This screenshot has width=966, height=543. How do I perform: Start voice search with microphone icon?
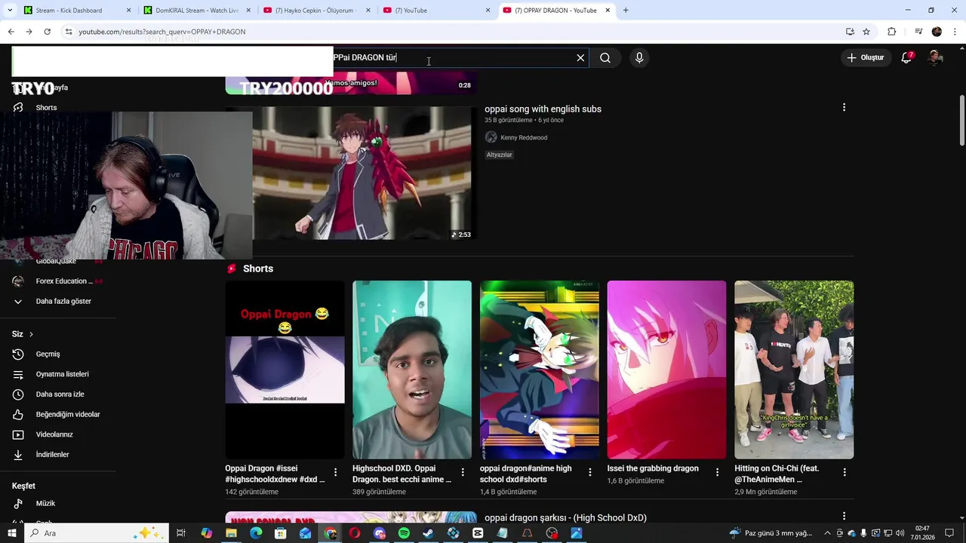(639, 58)
